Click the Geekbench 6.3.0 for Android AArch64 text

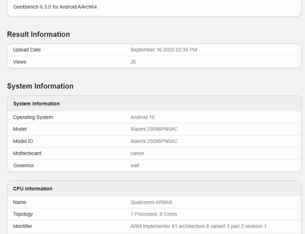[55, 7]
